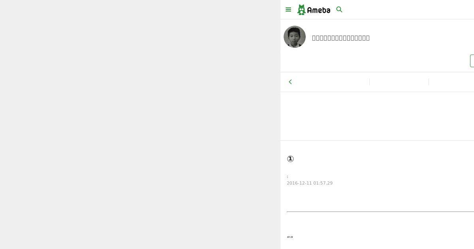
Task: Click the article title marked with ①
Action: pyautogui.click(x=290, y=159)
